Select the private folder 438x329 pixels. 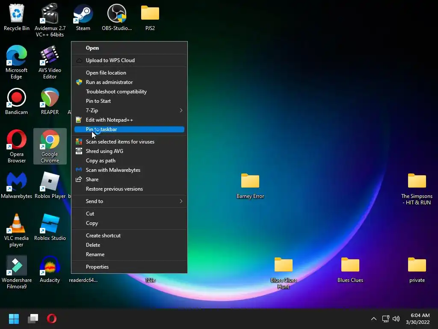pos(417,270)
